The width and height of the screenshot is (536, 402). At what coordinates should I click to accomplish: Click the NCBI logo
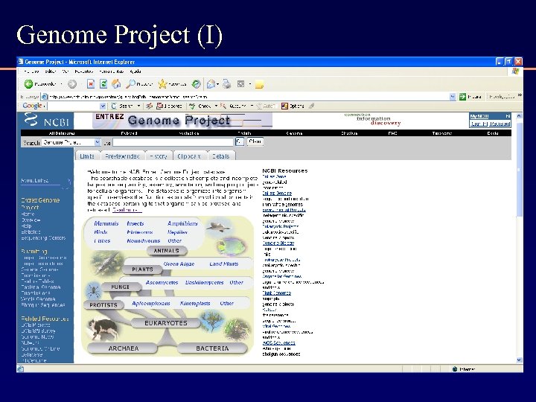[x=46, y=121]
